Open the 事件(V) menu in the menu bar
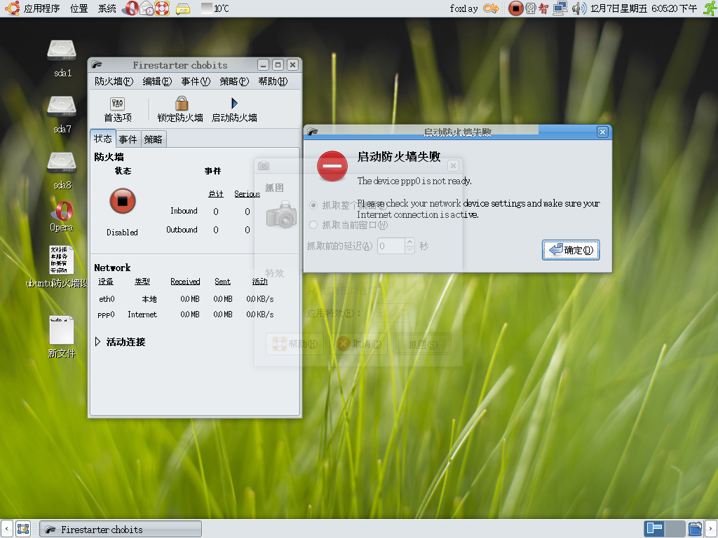718x538 pixels. tap(196, 81)
